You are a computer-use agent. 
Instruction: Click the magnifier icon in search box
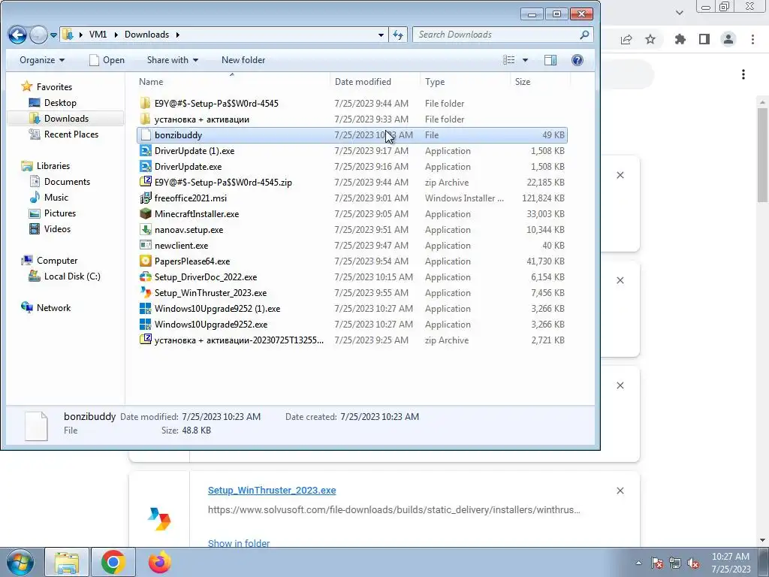pos(584,35)
